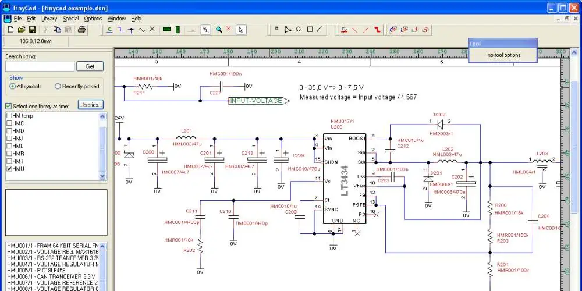Select the rectangle drawing tool
This screenshot has height=291, width=582.
pos(310,29)
